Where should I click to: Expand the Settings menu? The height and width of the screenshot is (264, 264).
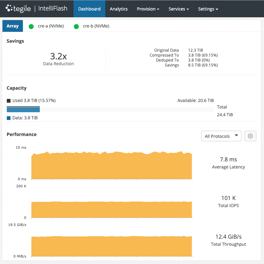coord(208,9)
